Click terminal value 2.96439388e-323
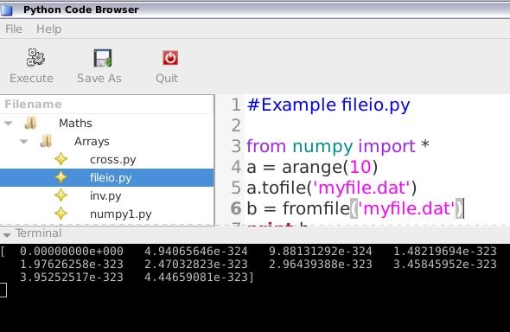Image resolution: width=510 pixels, height=332 pixels. point(321,265)
